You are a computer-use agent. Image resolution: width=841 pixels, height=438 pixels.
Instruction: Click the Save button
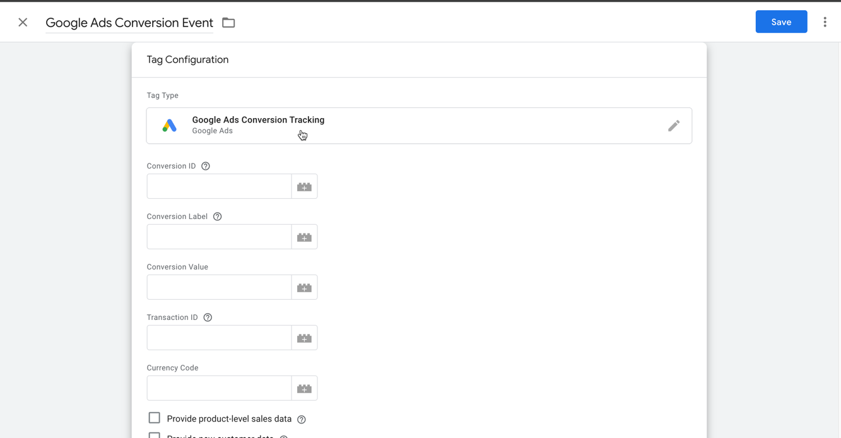[x=781, y=22]
